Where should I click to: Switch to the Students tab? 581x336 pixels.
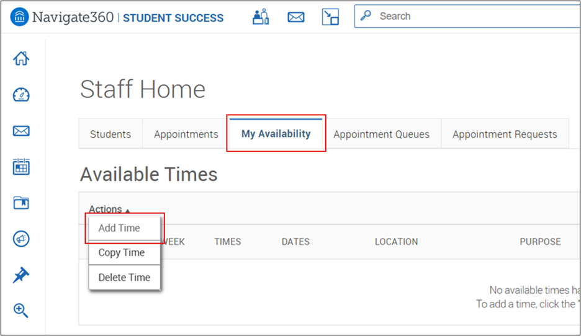[x=110, y=134]
